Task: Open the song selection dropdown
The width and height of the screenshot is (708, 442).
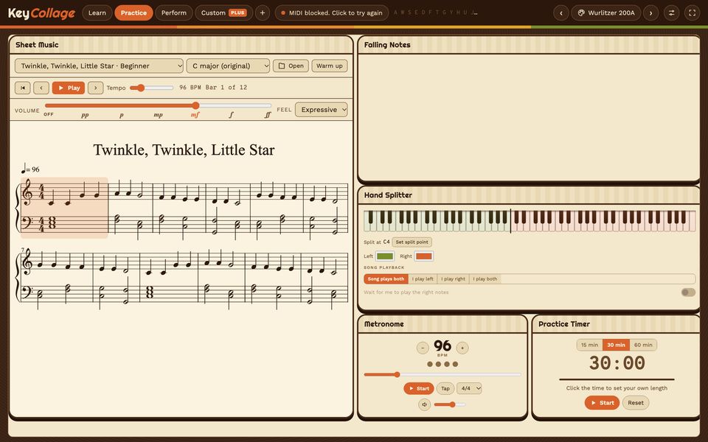Action: click(99, 66)
